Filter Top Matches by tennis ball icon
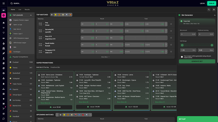Screen dimensions: 218x122 [x=55, y=15]
